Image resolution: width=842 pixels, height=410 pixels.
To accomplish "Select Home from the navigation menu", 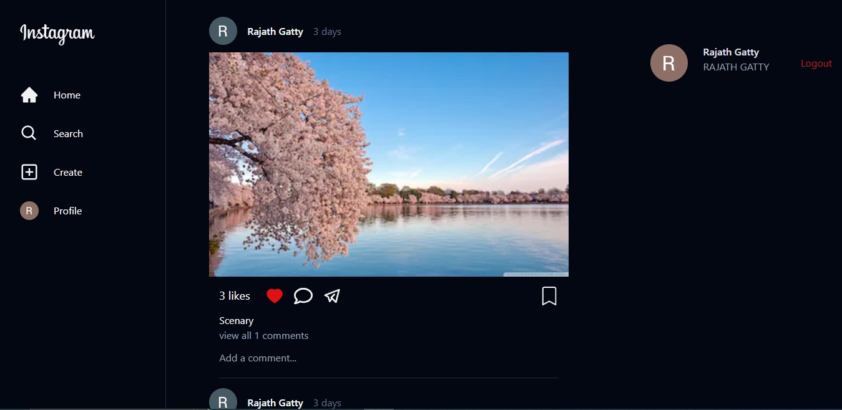I will point(66,95).
